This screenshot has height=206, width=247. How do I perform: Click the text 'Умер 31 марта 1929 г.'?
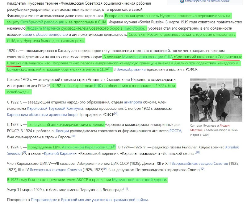pos(26,190)
